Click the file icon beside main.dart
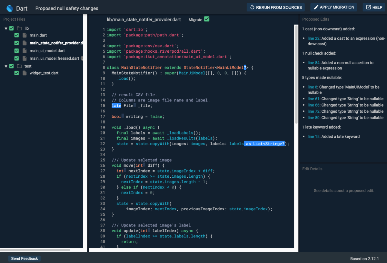The image size is (387, 263). [x=25, y=35]
